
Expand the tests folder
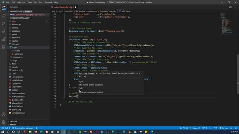[x=14, y=64]
